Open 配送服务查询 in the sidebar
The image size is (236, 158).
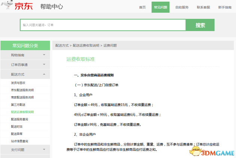pyautogui.click(x=19, y=119)
